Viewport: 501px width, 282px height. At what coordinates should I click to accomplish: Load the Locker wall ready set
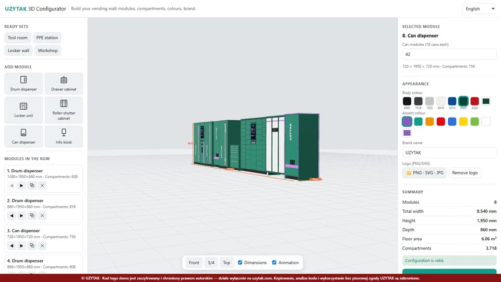pyautogui.click(x=19, y=51)
